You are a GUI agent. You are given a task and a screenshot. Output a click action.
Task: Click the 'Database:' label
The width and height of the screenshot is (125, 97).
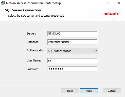click(33, 42)
